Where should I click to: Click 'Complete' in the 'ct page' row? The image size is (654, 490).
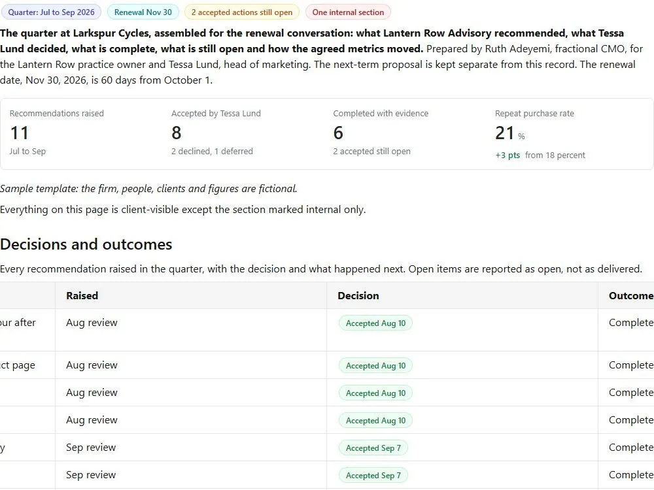[x=631, y=365]
